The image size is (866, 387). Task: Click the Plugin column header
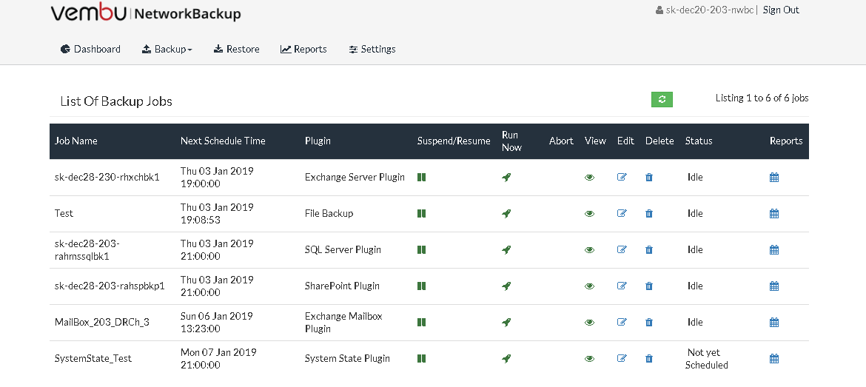pyautogui.click(x=318, y=141)
